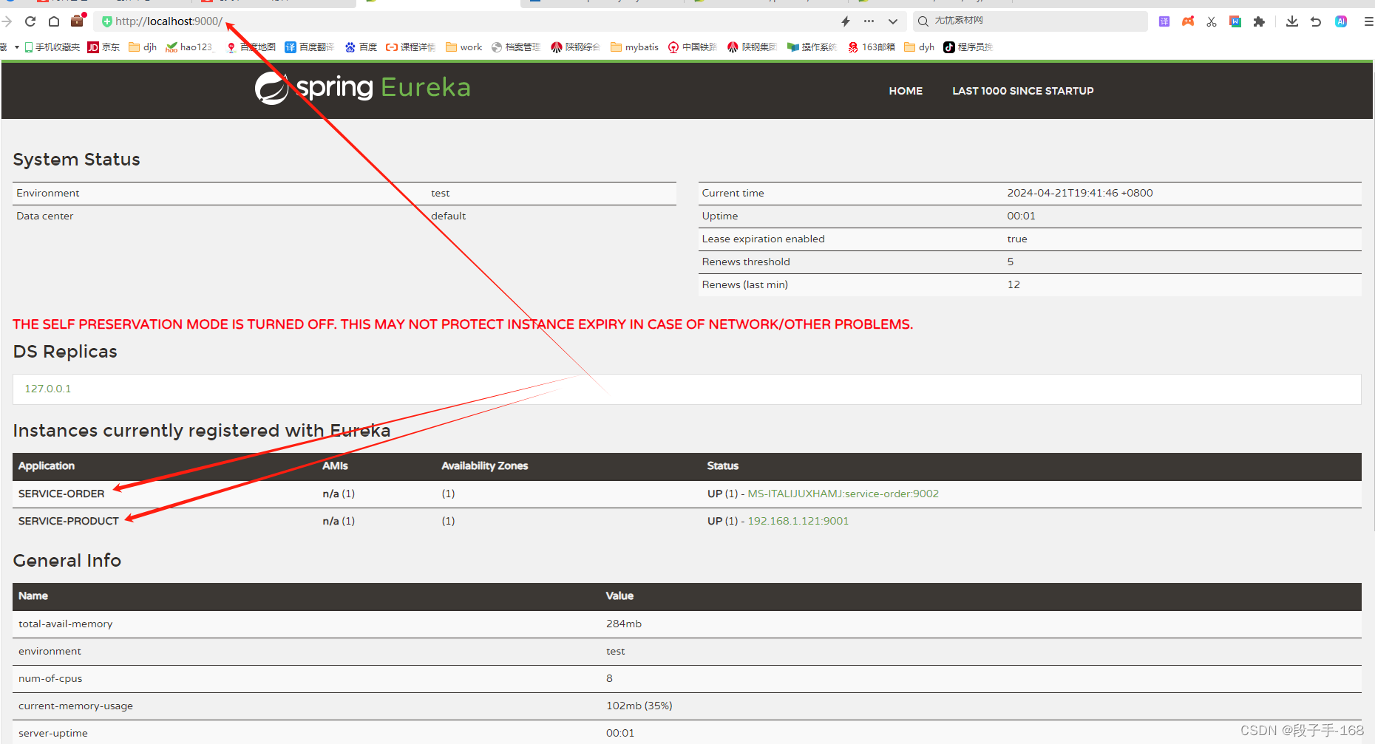1375x744 pixels.
Task: Click the Application column header
Action: coord(47,465)
